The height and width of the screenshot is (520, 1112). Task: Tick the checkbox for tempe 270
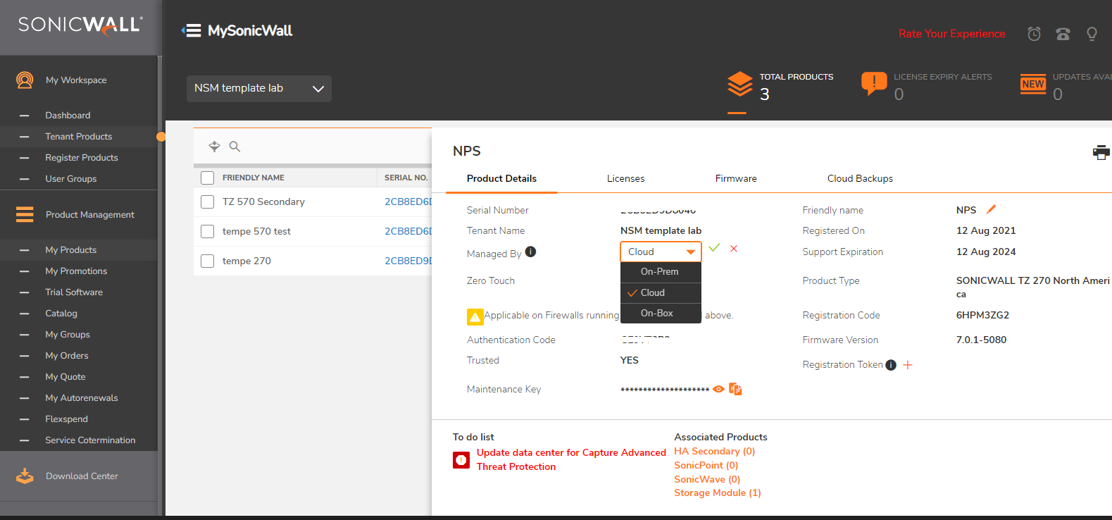[x=208, y=261]
